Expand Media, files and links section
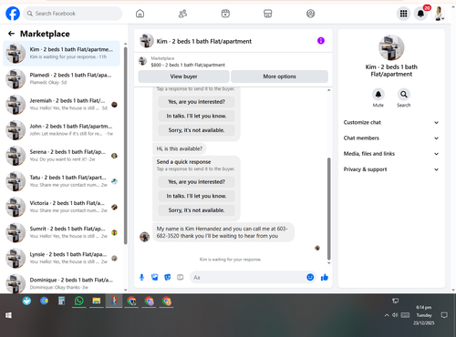Viewport: 456px width, 337px height. 391,154
